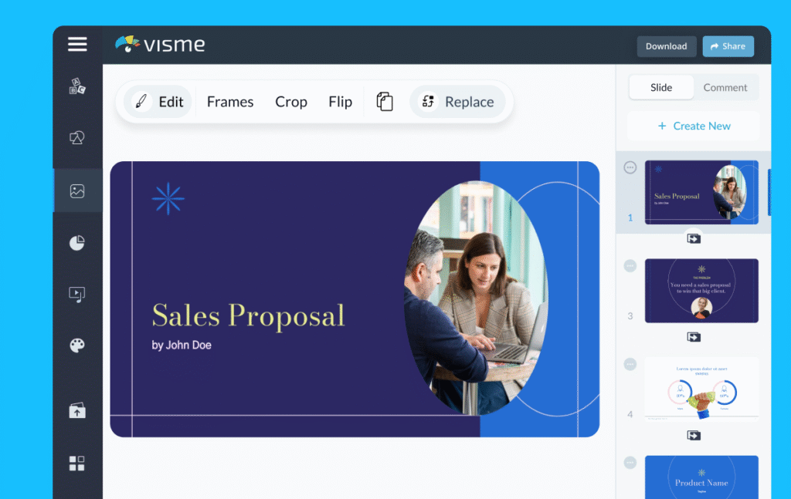Screen dimensions: 791x499
Task: Select the blue asterisk graphic on slide
Action: [x=168, y=198]
